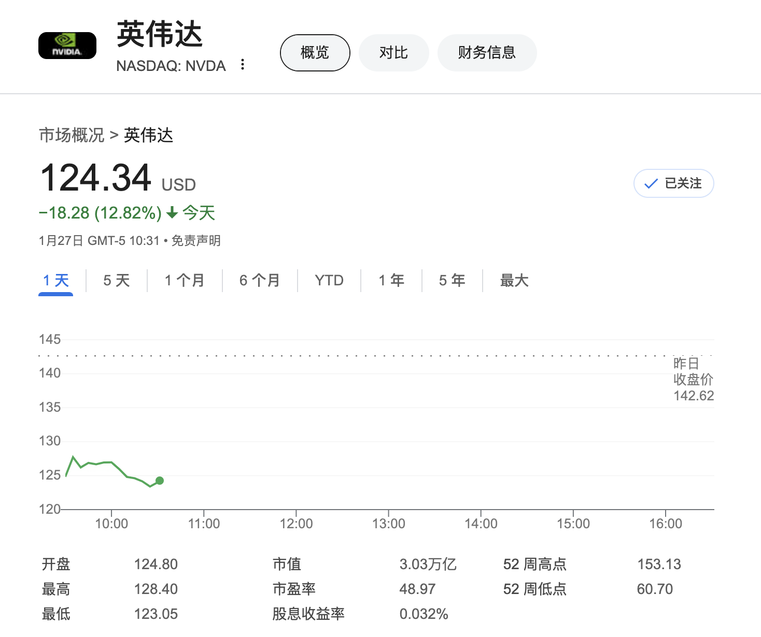The image size is (761, 637).
Task: Select the 1 个月 chart range
Action: tap(184, 281)
